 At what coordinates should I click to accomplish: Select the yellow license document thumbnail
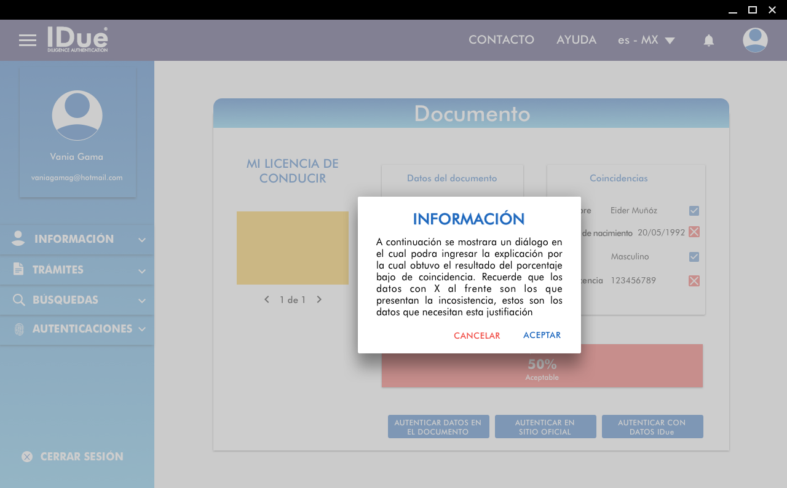pyautogui.click(x=293, y=248)
